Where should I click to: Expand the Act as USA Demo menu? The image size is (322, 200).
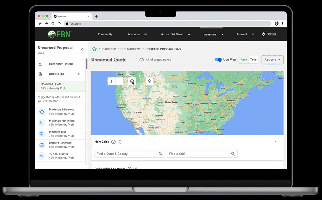tap(175, 35)
